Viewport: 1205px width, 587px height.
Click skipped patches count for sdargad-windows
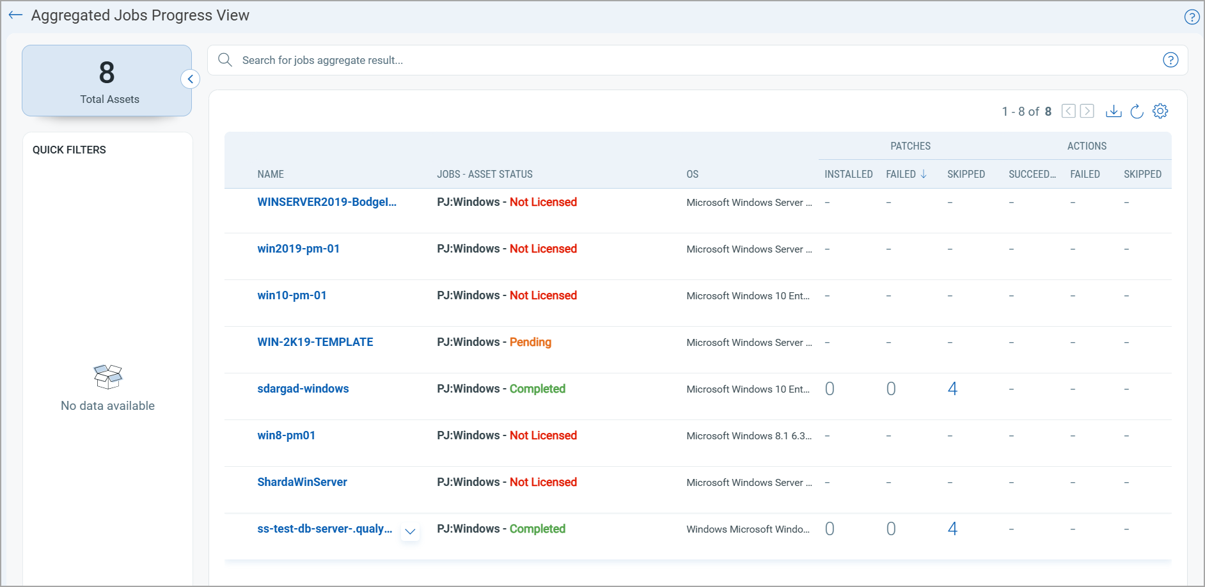[952, 389]
